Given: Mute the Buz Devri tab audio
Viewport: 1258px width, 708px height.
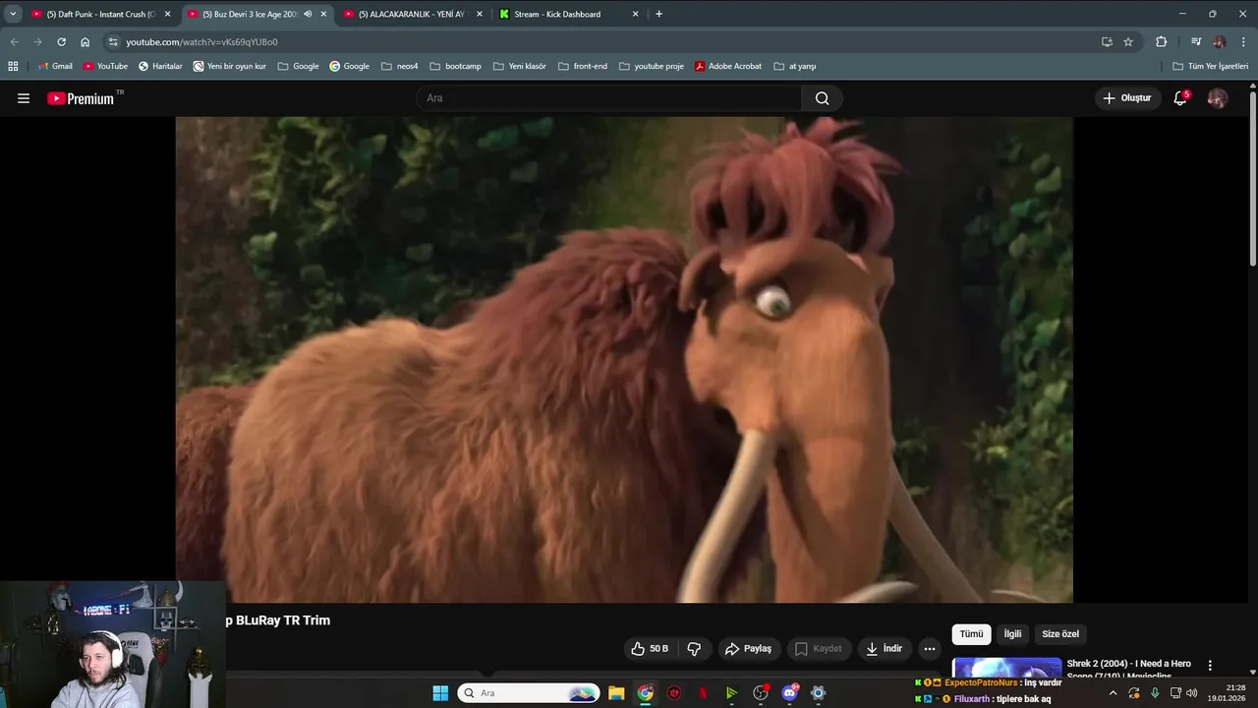Looking at the screenshot, I should click(308, 14).
